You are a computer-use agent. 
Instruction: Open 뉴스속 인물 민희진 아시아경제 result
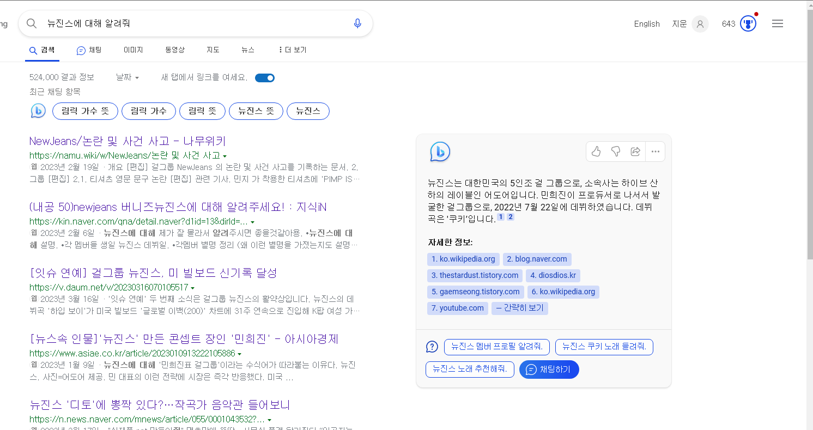coord(184,339)
